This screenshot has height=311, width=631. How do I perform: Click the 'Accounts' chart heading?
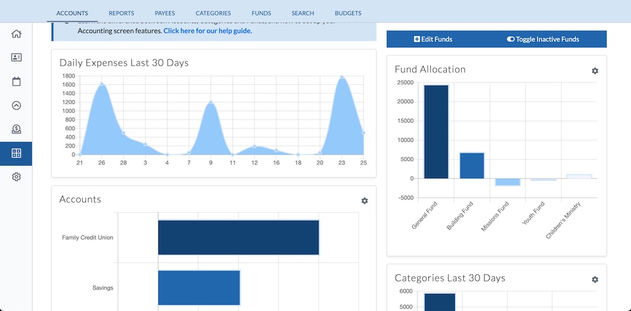click(80, 200)
